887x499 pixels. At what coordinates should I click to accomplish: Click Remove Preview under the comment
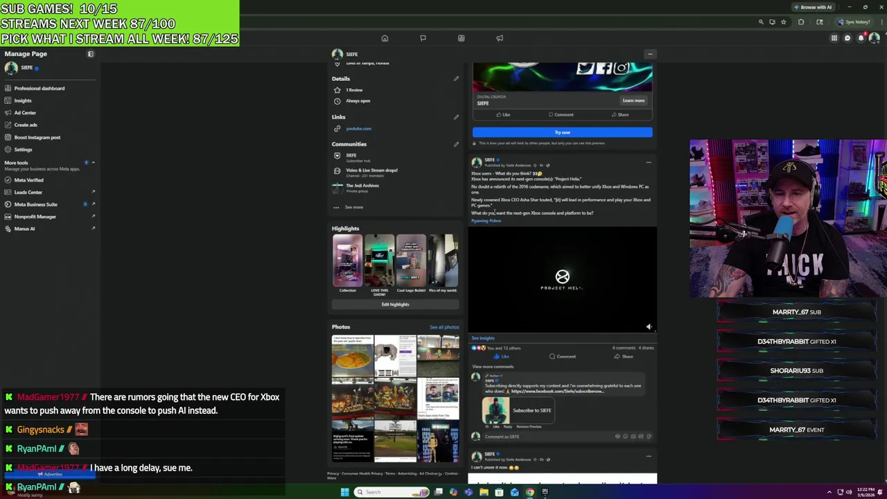(x=529, y=427)
